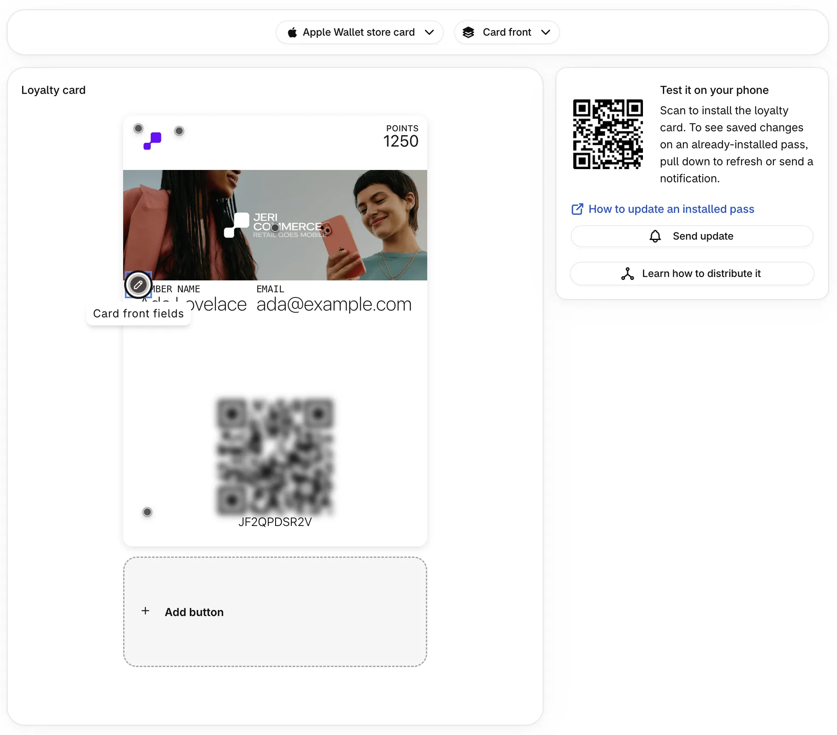Open How to update an installed pass link

tap(671, 209)
